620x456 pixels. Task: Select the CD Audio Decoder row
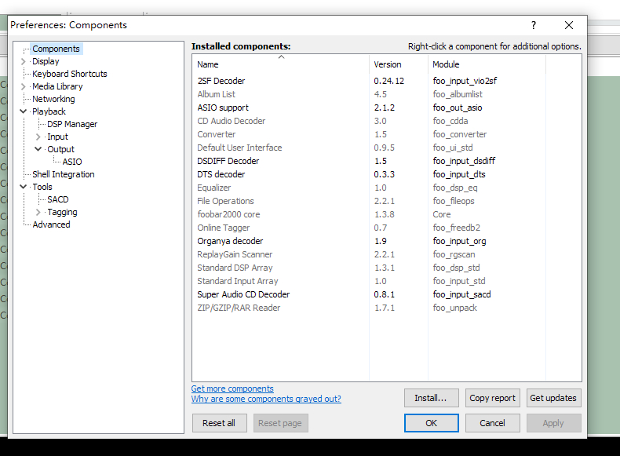click(x=387, y=121)
